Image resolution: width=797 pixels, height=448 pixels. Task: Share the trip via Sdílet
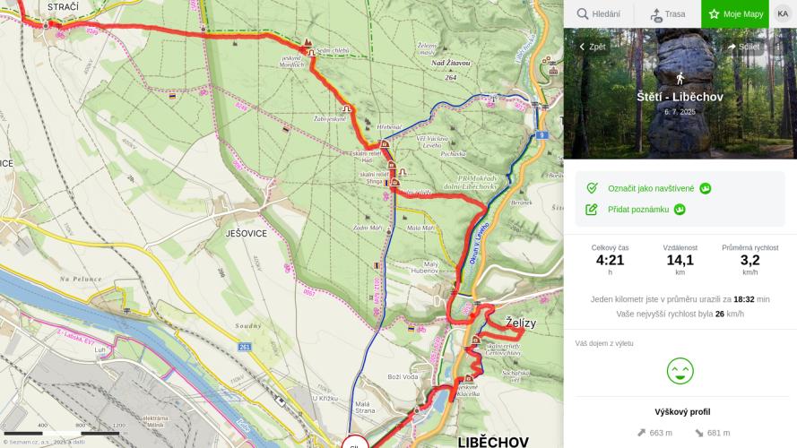point(743,47)
